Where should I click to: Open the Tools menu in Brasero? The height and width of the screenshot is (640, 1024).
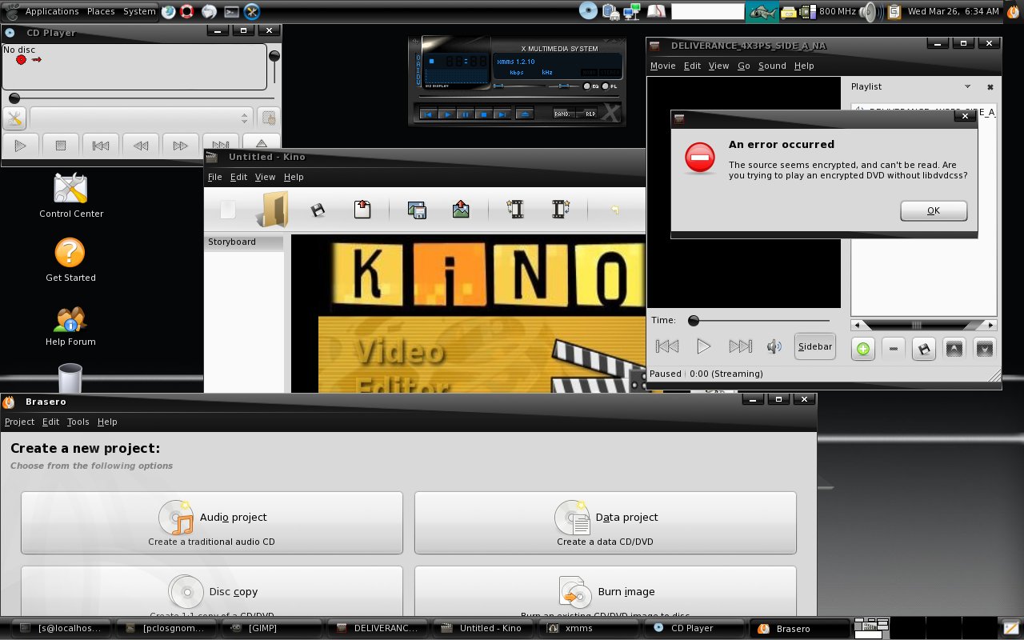click(x=78, y=422)
